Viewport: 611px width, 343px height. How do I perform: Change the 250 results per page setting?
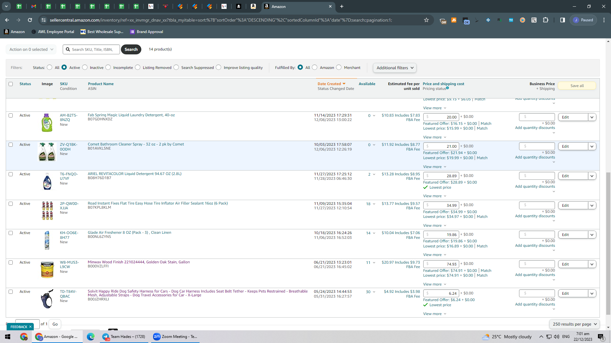(574, 324)
